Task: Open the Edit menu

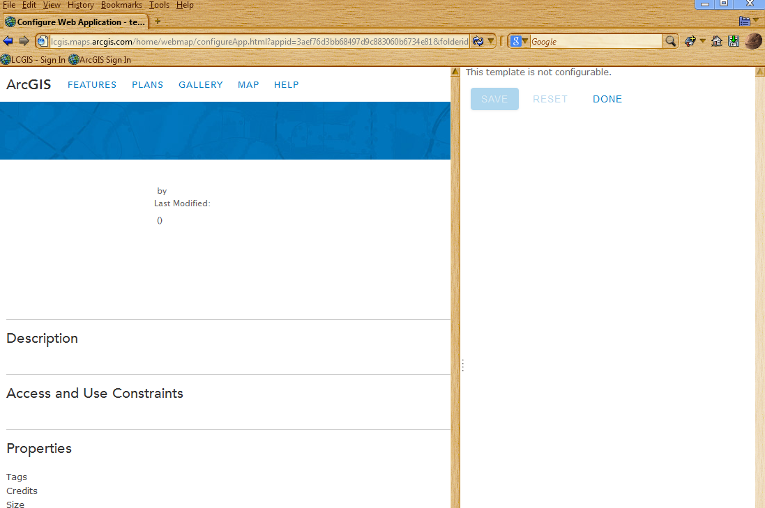Action: [x=29, y=5]
